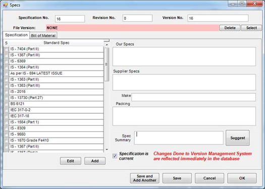Viewport: 265px width, 189px height.
Task: Open the Bill of Material tab
Action: [43, 35]
